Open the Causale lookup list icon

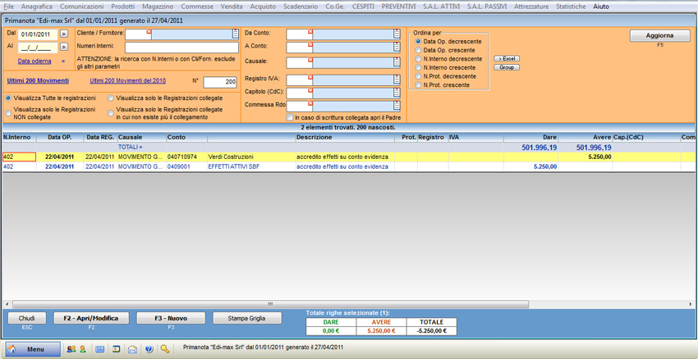coord(397,62)
